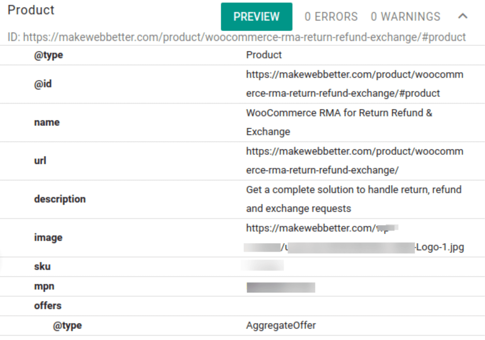Click the green PREVIEW button
The height and width of the screenshot is (340, 485).
tap(256, 17)
